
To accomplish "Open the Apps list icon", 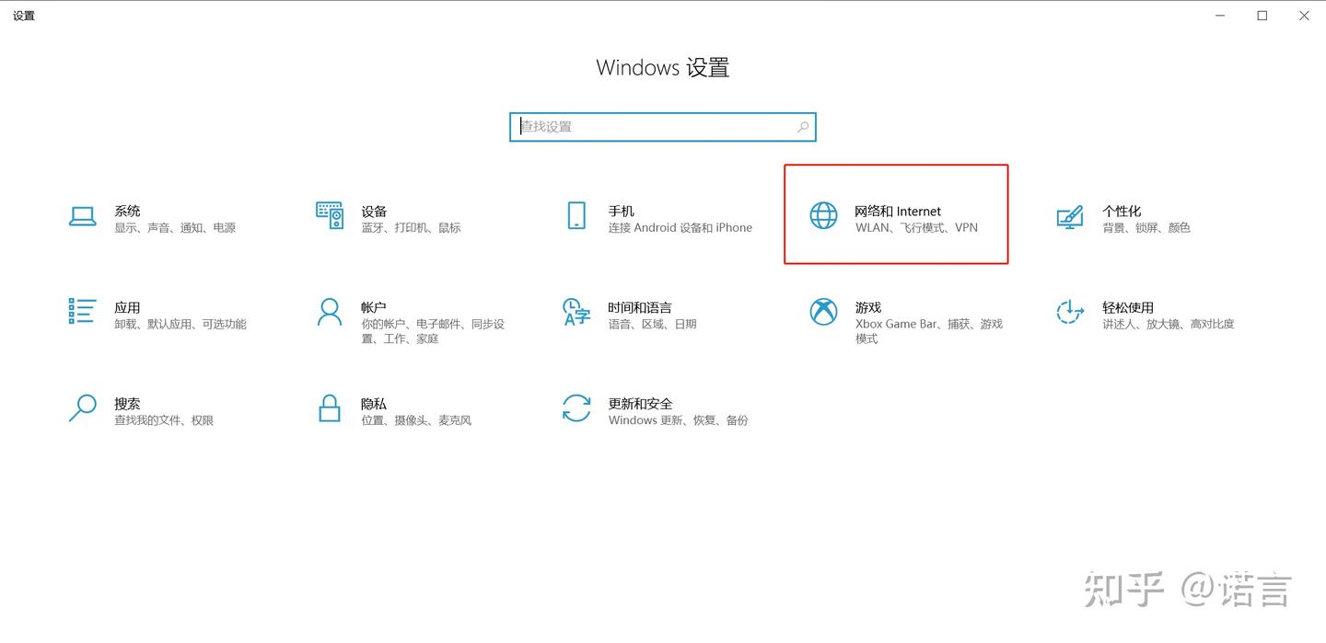I will 83,312.
